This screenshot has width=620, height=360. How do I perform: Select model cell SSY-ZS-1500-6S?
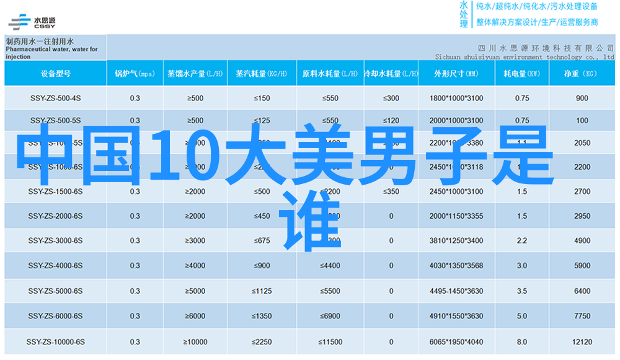tap(55, 191)
